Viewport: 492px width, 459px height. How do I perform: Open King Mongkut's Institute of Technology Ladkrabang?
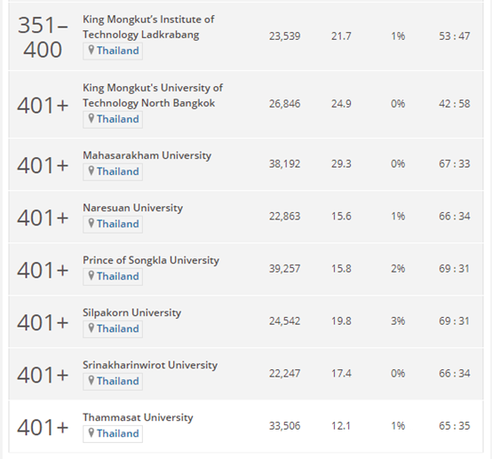tap(148, 27)
